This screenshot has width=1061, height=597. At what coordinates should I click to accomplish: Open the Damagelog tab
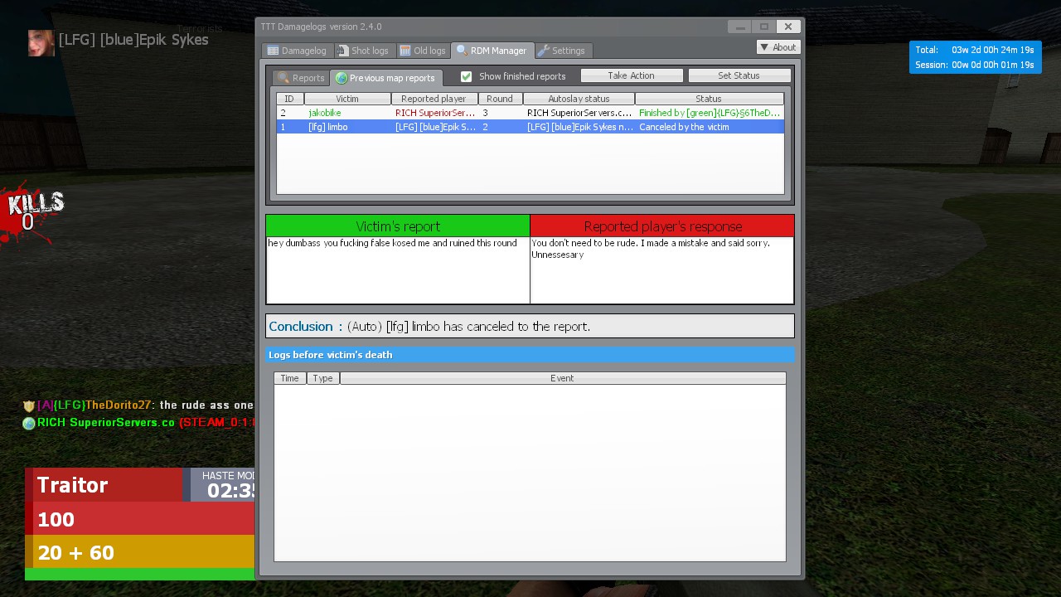coord(298,51)
